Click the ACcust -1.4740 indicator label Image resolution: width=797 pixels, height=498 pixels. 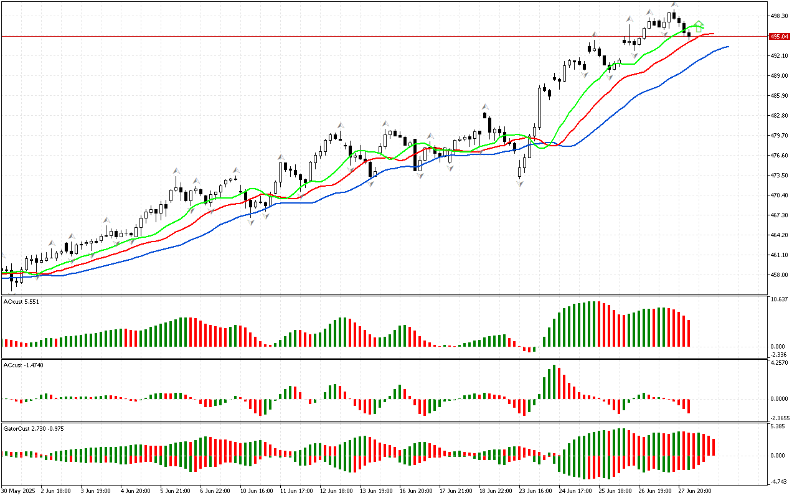(x=22, y=365)
